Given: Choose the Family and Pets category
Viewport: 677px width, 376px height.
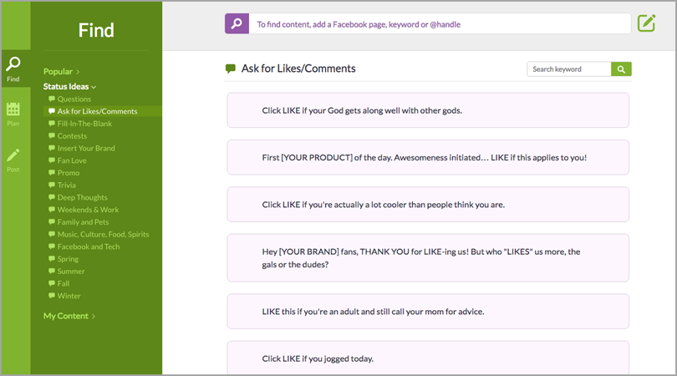Looking at the screenshot, I should pos(83,222).
